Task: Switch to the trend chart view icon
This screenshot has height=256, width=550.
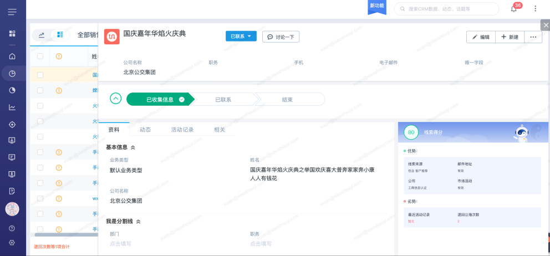Action: point(42,35)
